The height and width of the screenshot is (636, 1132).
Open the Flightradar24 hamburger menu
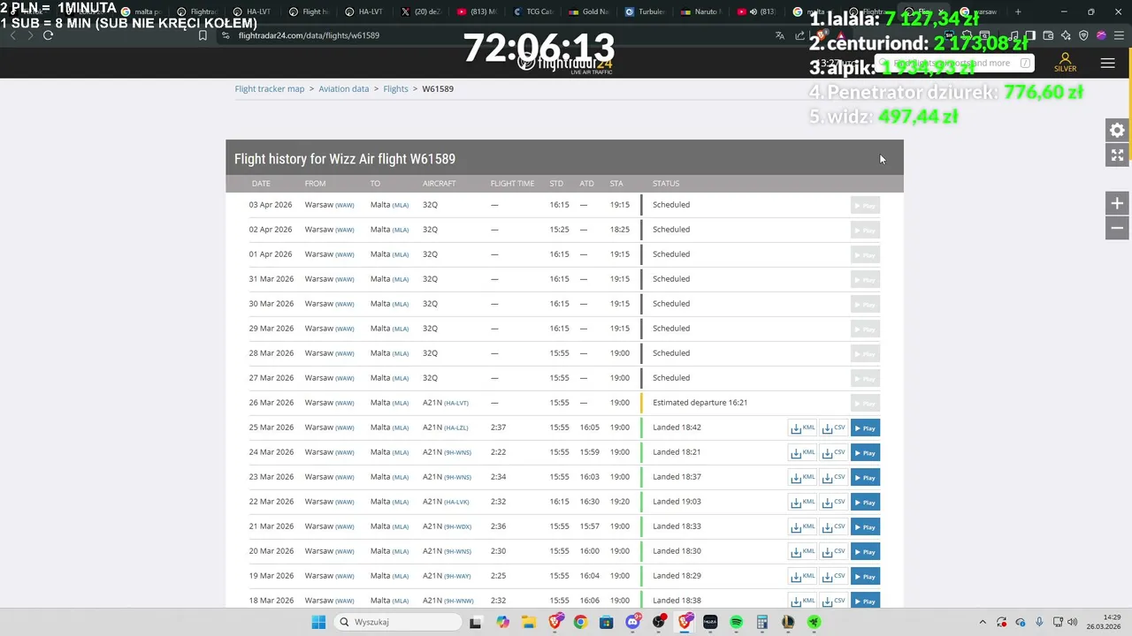click(1107, 63)
